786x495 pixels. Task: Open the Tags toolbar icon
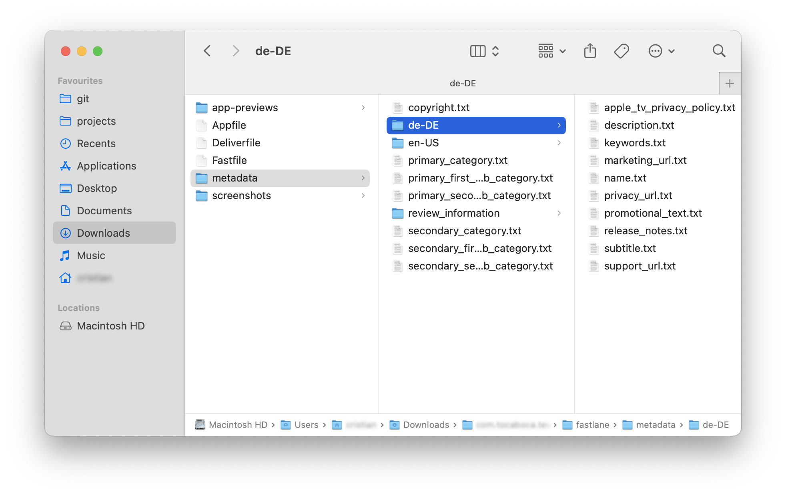tap(622, 51)
